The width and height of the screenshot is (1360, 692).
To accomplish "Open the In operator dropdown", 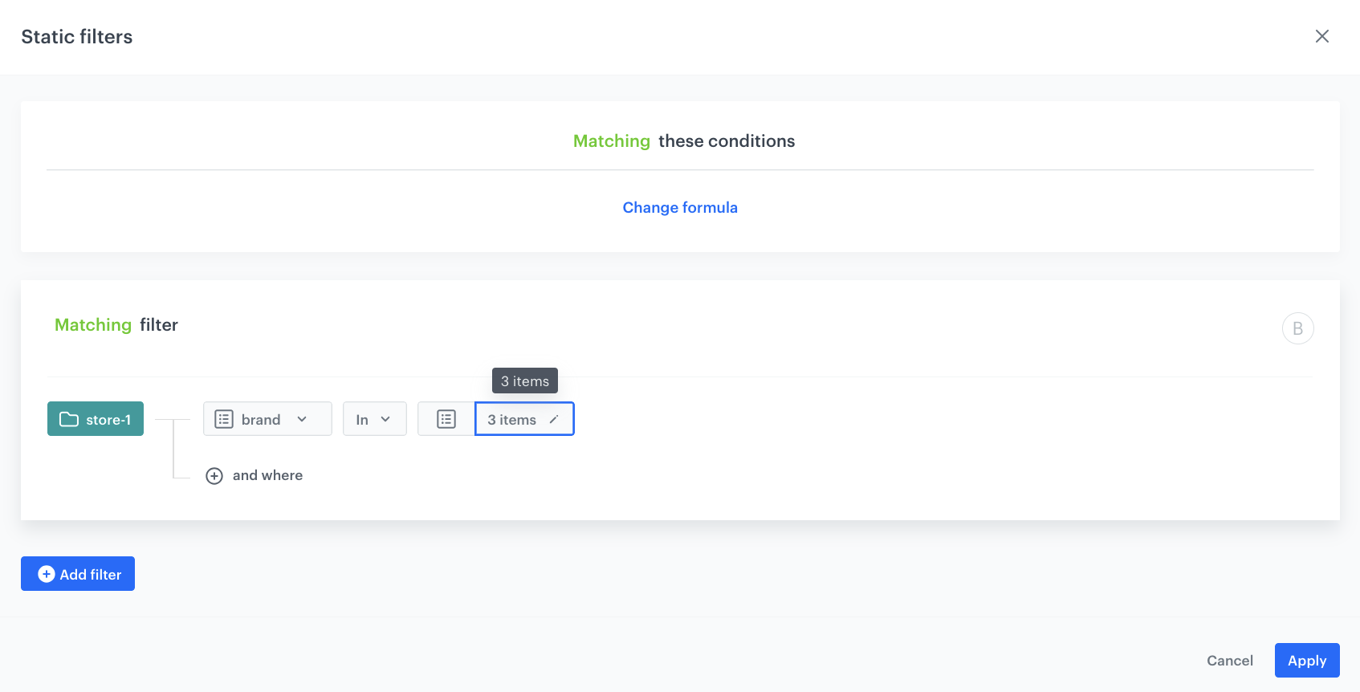I will 374,419.
